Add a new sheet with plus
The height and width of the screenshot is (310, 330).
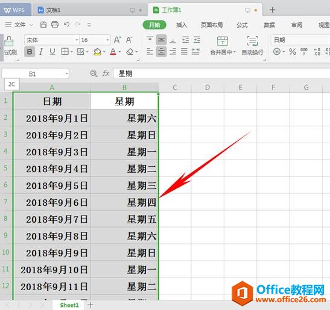coord(90,305)
